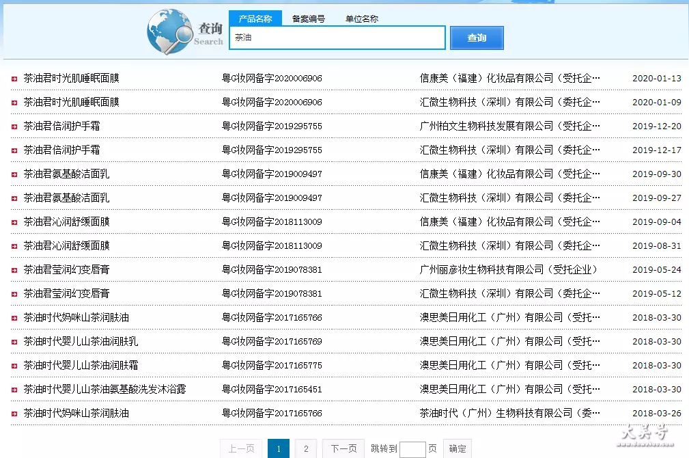Image resolution: width=689 pixels, height=458 pixels.
Task: Click red arrow bullet beside 莹润幻变唇膏 row dated 2019-05-12
Action: (14, 294)
